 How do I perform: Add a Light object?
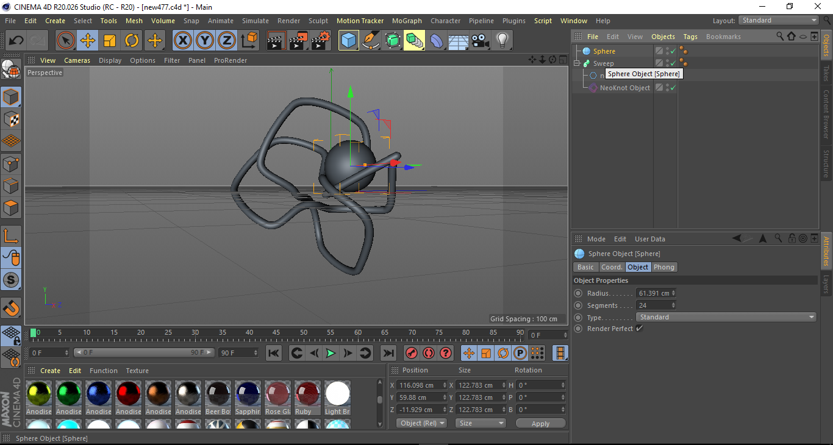(x=502, y=41)
